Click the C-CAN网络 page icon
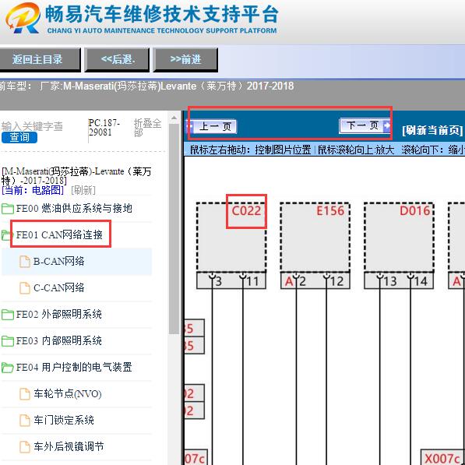The width and height of the screenshot is (465, 465). point(25,288)
